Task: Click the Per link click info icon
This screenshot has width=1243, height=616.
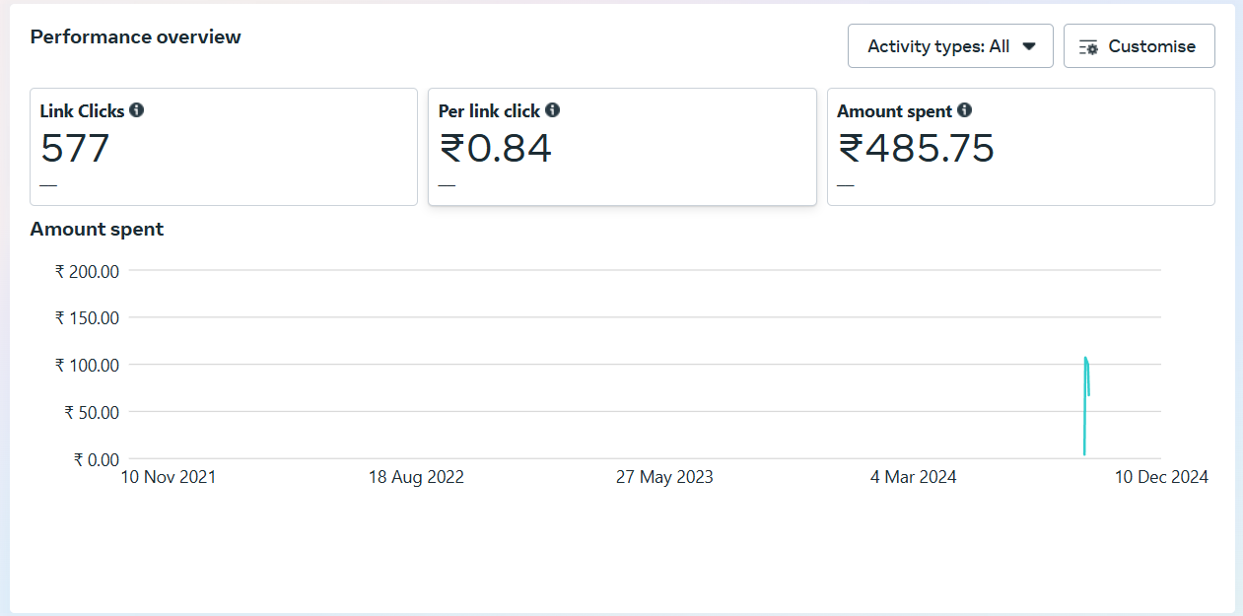Action: coord(553,110)
